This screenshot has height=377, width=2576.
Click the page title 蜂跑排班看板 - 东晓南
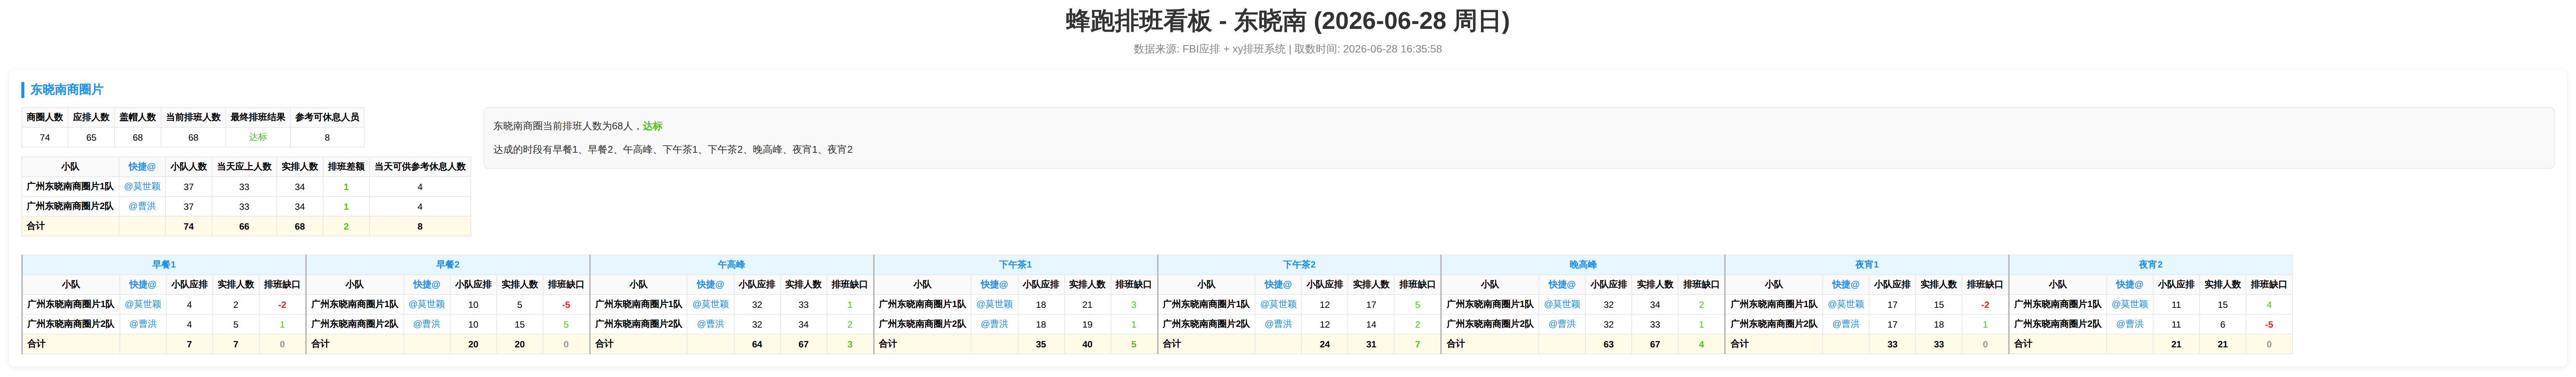1287,21
